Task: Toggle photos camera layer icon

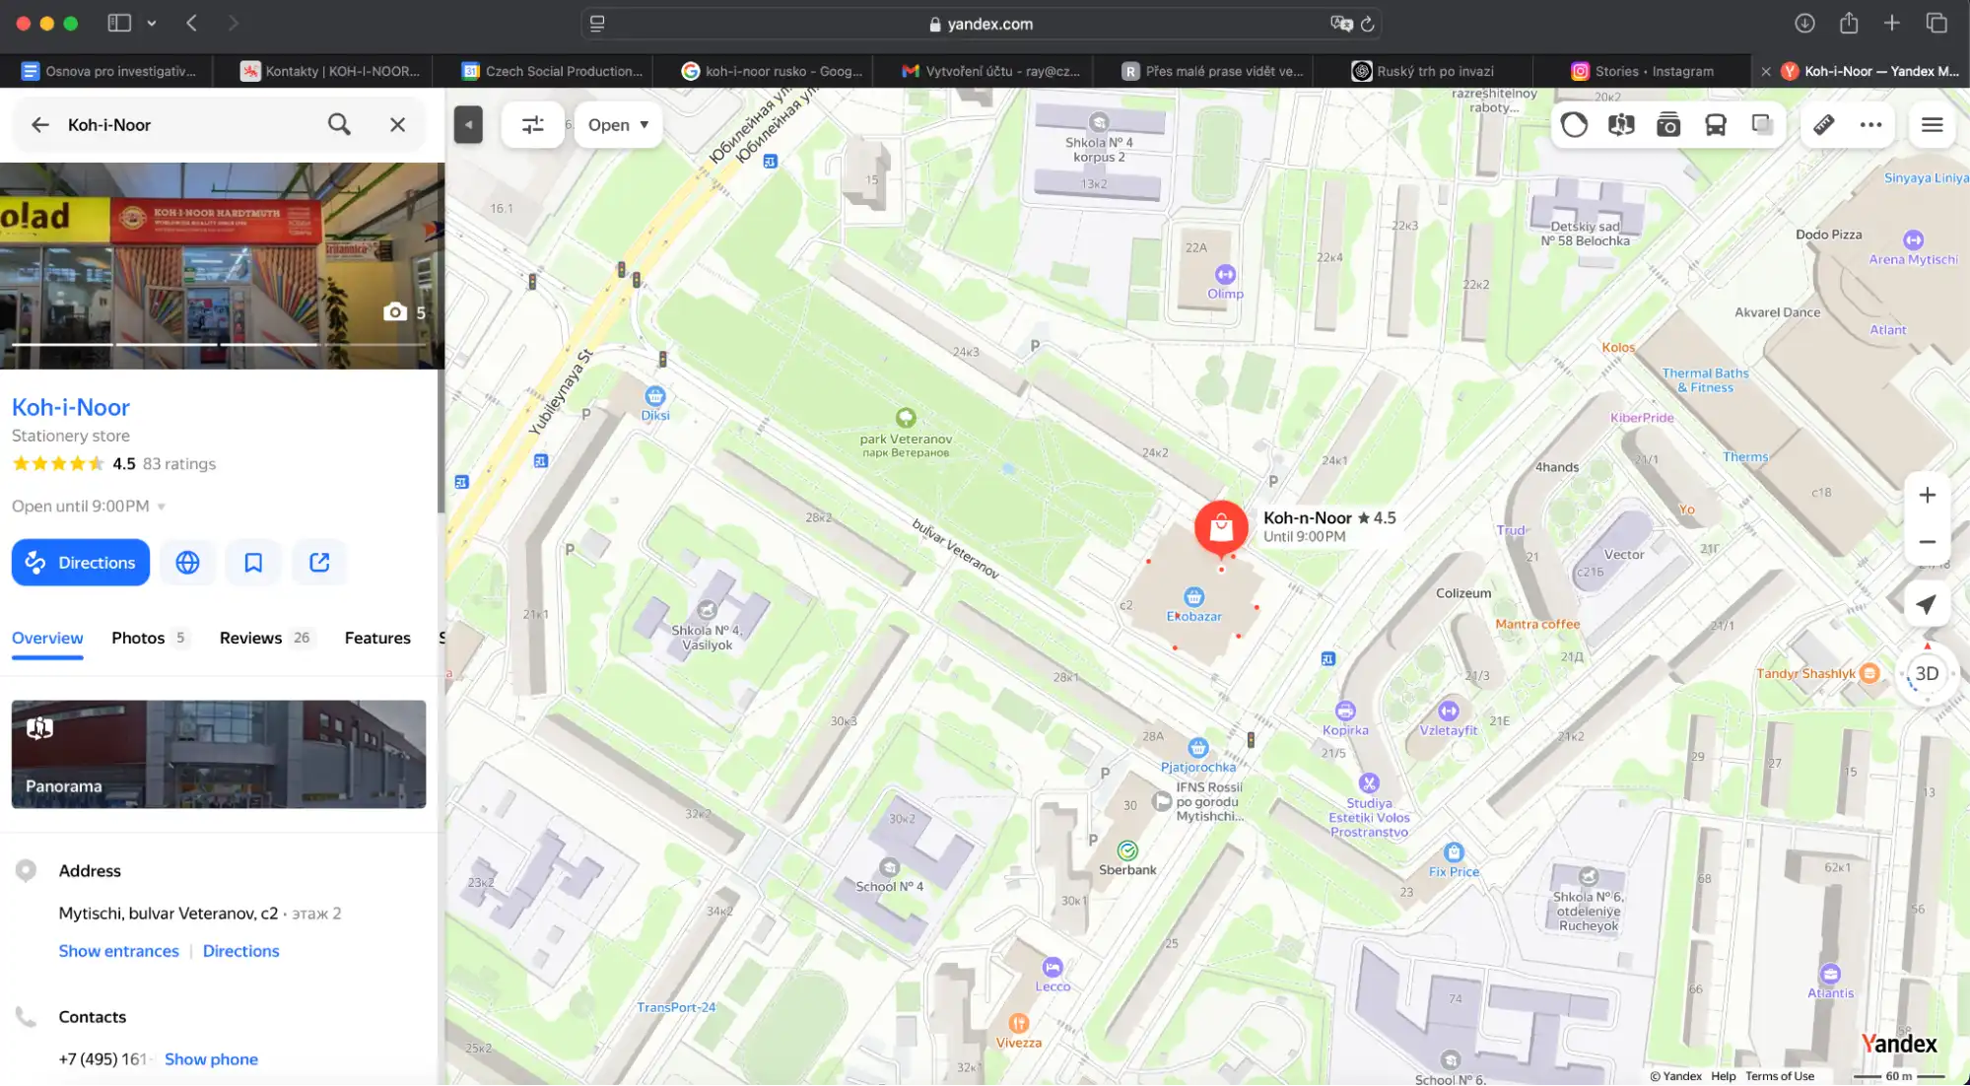Action: click(1668, 125)
